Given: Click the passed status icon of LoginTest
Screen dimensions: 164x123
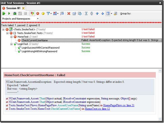Looking at the screenshot, I should point(15,44).
